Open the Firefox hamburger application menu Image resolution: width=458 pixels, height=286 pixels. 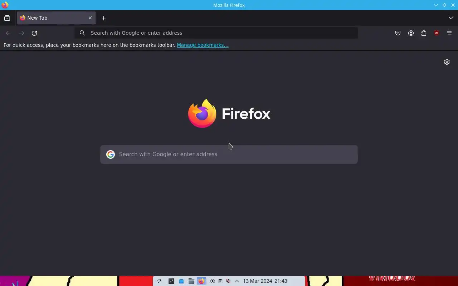click(449, 33)
